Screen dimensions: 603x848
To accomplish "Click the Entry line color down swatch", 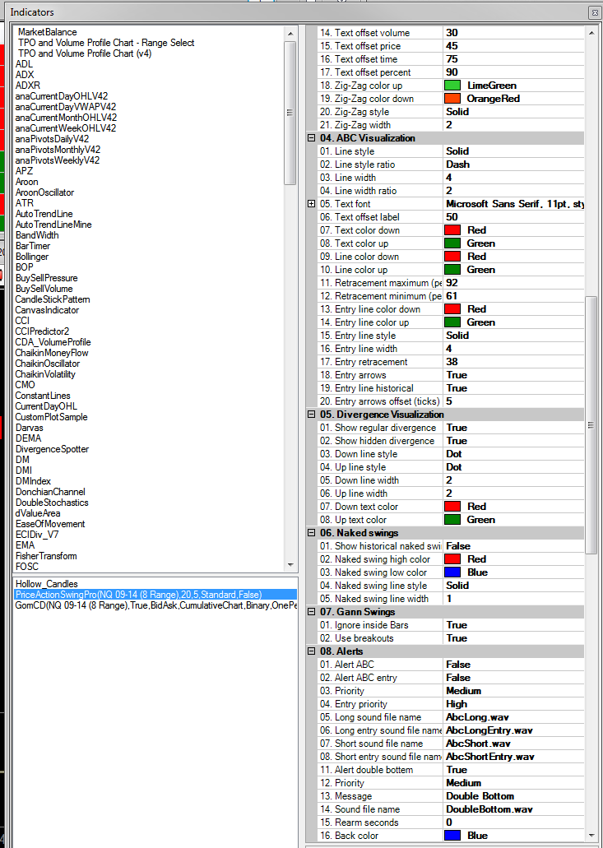I will point(452,308).
